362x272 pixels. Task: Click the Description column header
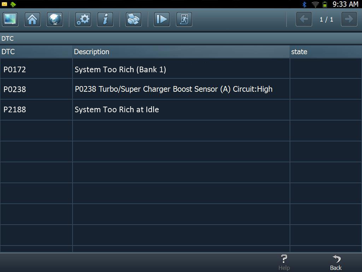coord(92,52)
